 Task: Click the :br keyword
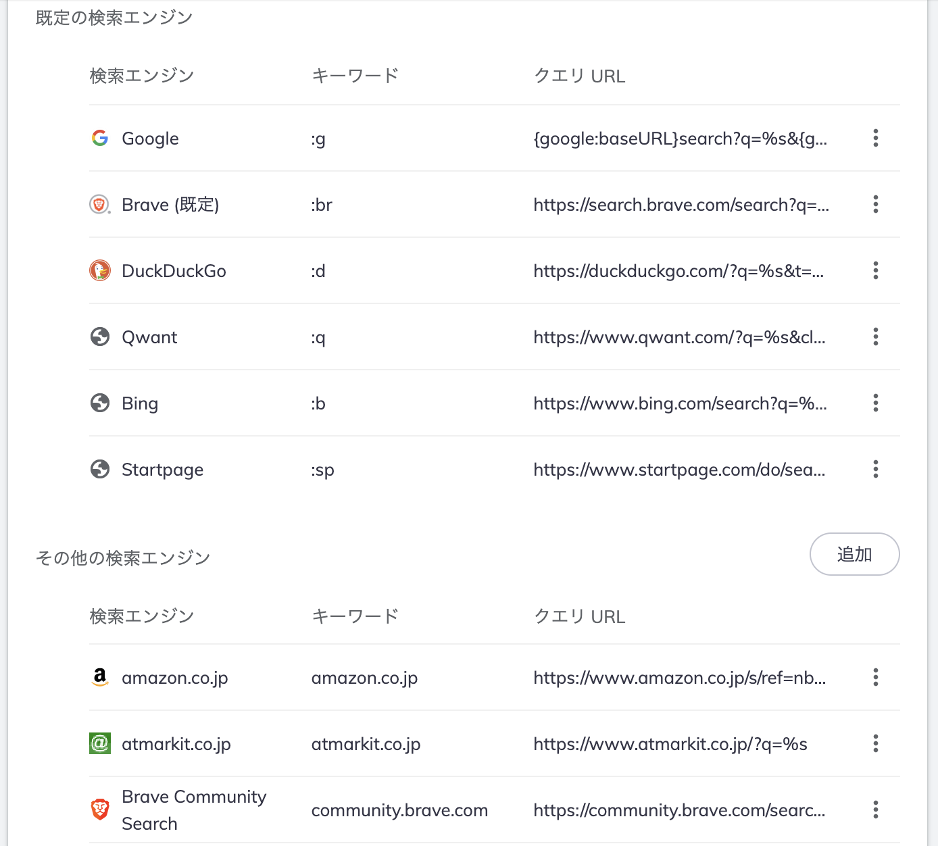tap(322, 205)
